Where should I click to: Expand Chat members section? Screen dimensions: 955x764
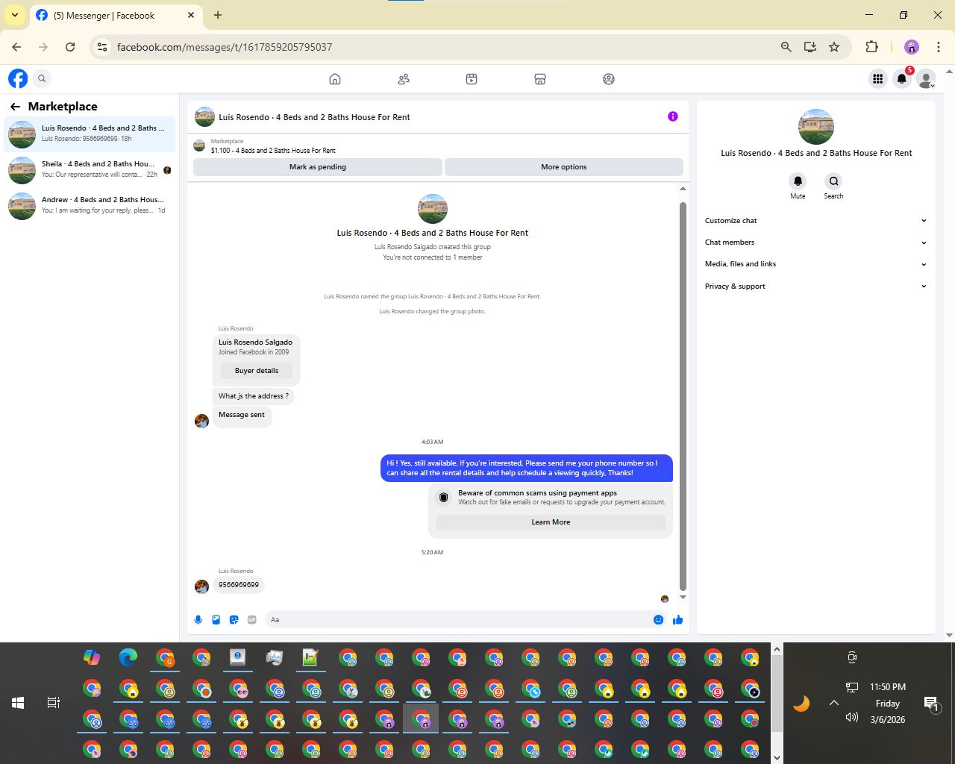pyautogui.click(x=815, y=242)
